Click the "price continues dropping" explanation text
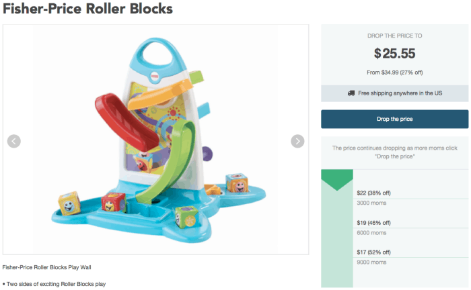The height and width of the screenshot is (290, 471). click(394, 152)
